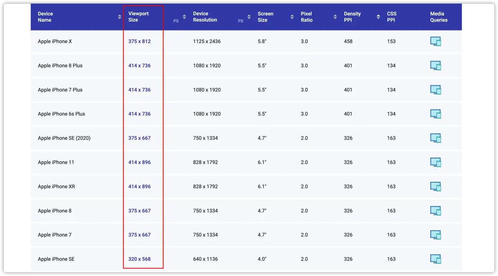The width and height of the screenshot is (498, 276).
Task: Select the Apple iPhone SE (2020) device name
Action: [x=64, y=138]
